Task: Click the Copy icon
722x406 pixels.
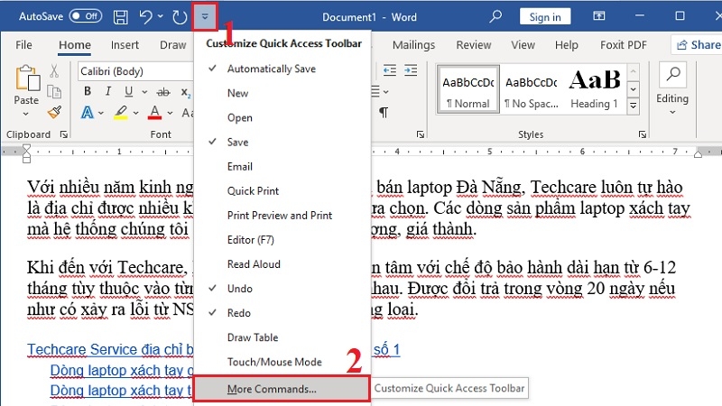Action: click(54, 92)
